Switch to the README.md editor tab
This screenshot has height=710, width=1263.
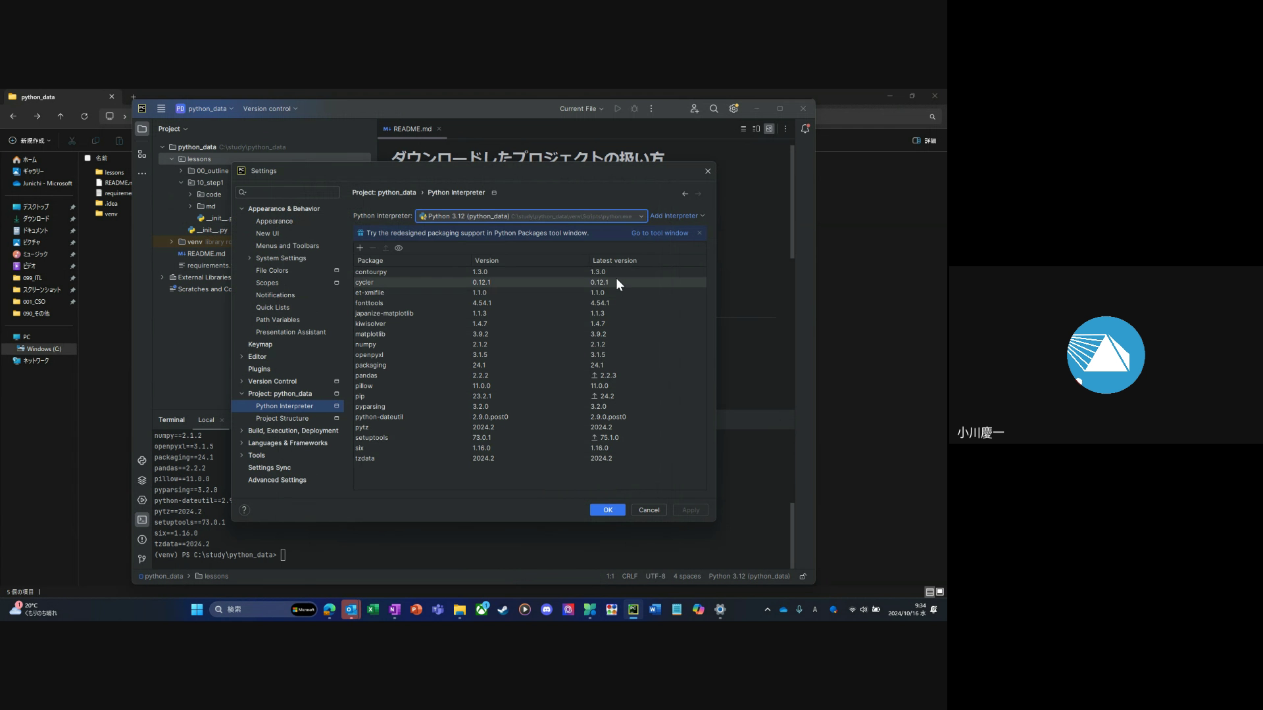(x=412, y=129)
